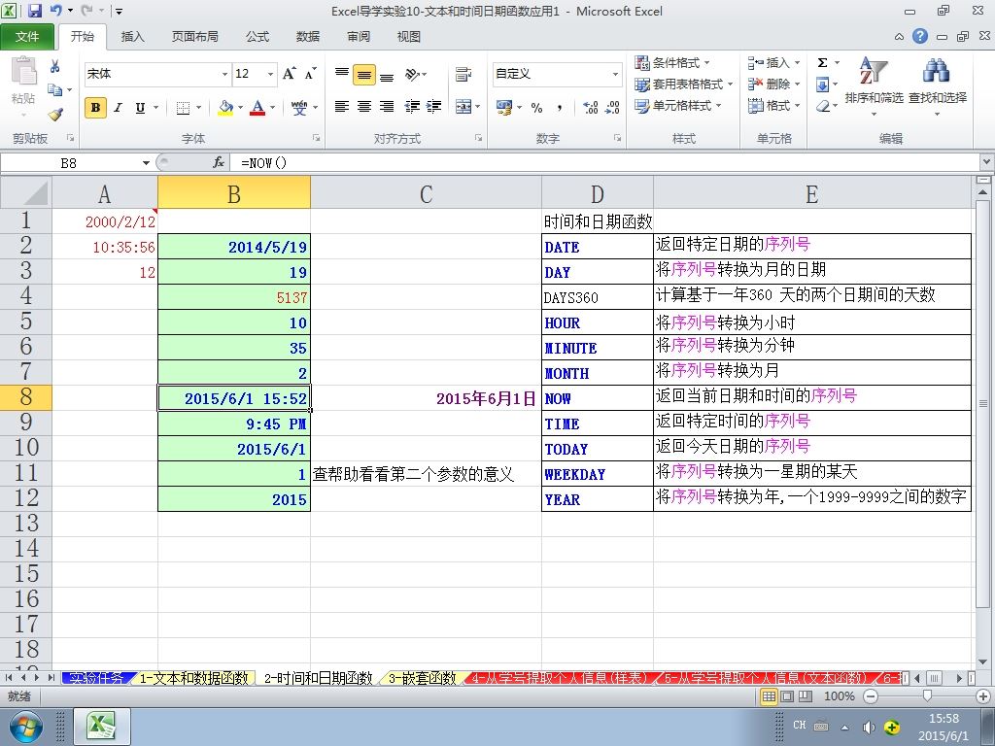The width and height of the screenshot is (995, 746).
Task: Switch to Normal view in status bar
Action: coord(770,696)
